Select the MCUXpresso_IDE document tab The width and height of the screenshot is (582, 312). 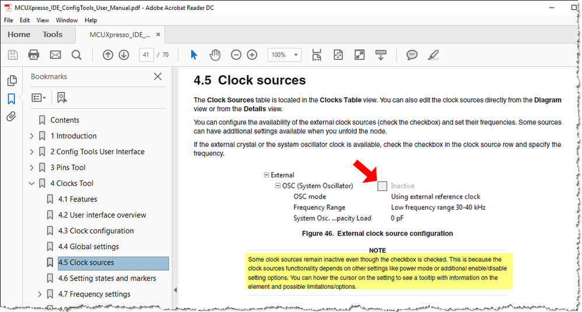click(120, 34)
